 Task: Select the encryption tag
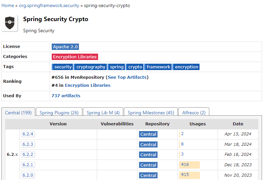pyautogui.click(x=186, y=67)
